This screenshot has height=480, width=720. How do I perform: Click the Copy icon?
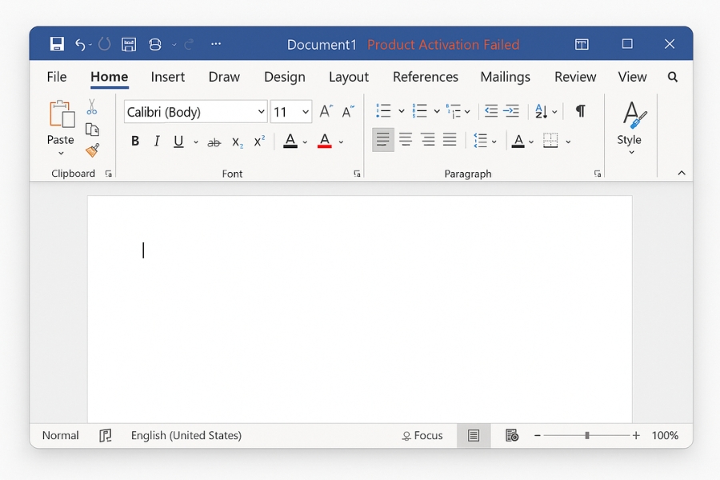92,130
